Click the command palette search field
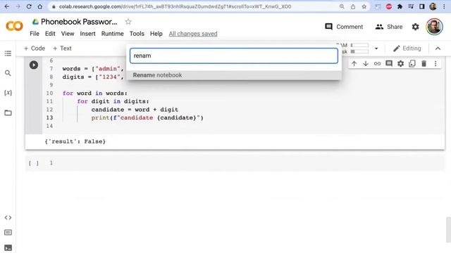The height and width of the screenshot is (253, 451). point(234,56)
